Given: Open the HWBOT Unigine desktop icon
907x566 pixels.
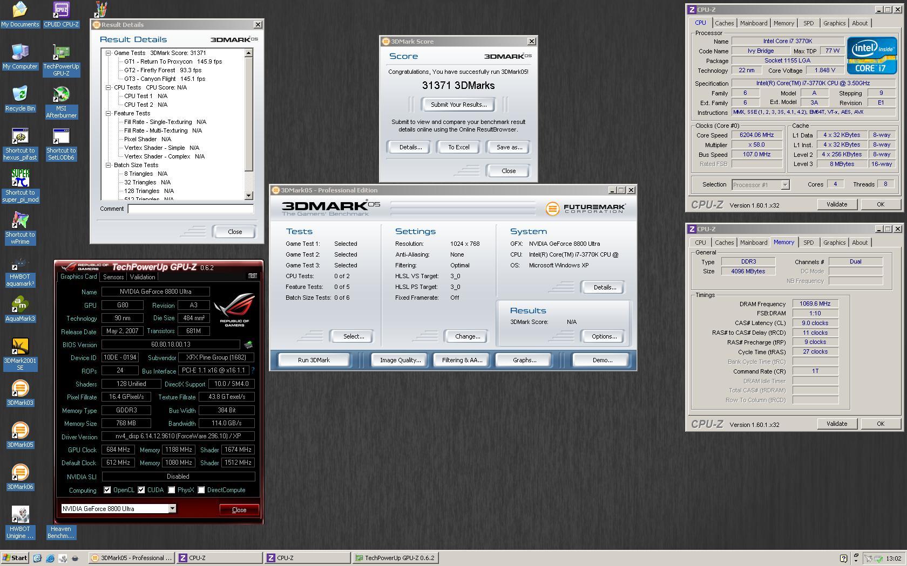Looking at the screenshot, I should 20,522.
